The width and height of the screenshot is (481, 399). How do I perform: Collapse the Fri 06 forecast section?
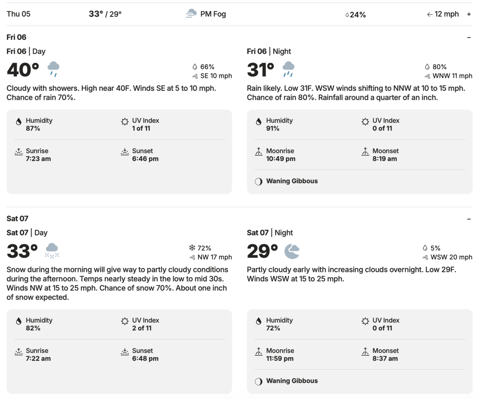(x=469, y=37)
